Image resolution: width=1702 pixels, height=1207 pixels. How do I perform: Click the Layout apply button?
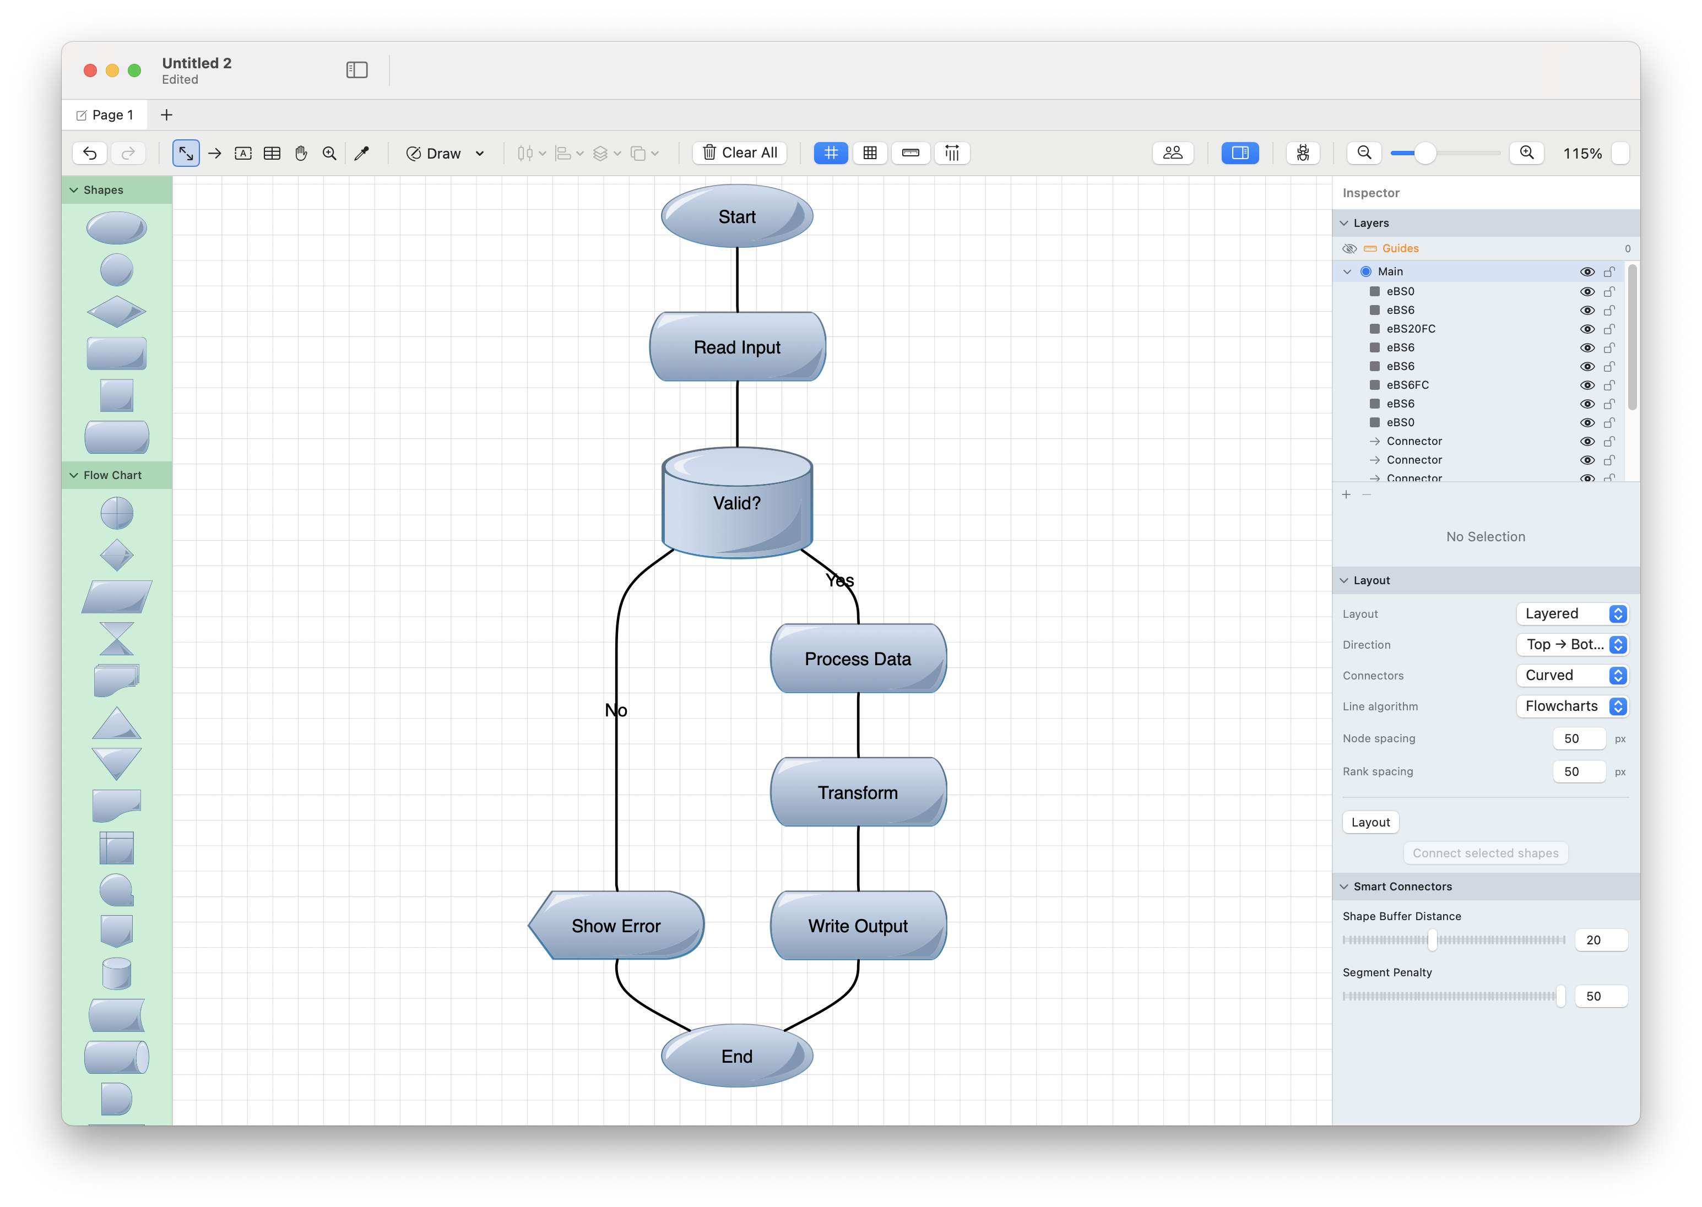[x=1370, y=822]
